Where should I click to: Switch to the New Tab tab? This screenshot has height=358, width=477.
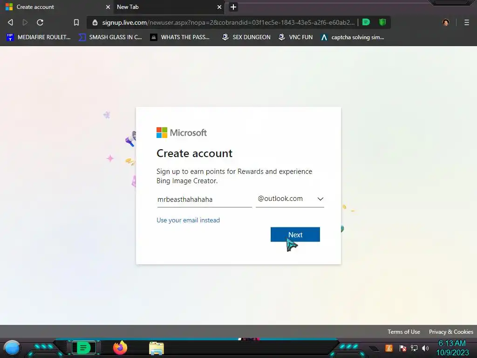(169, 7)
